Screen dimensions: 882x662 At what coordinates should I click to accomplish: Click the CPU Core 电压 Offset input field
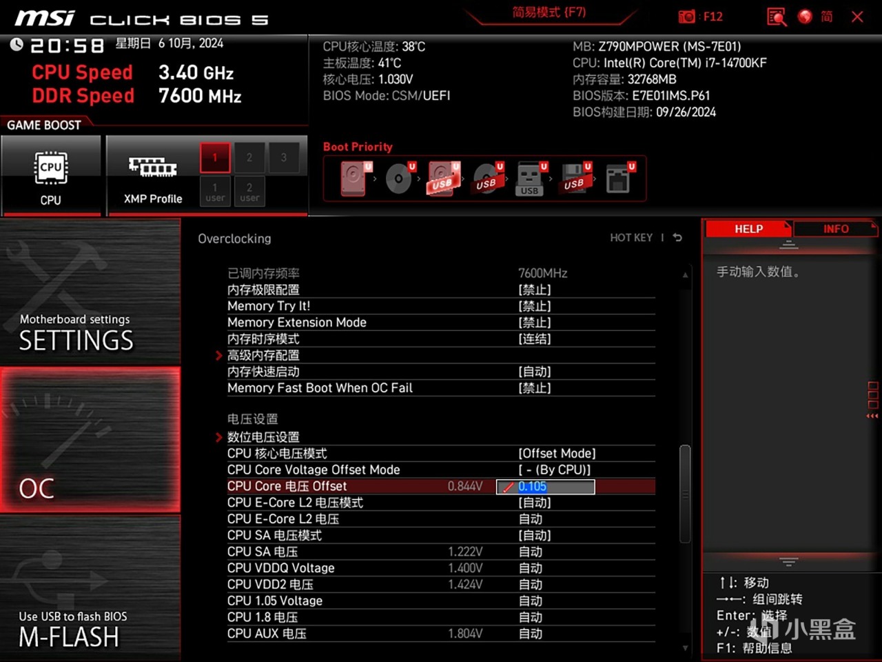click(546, 487)
